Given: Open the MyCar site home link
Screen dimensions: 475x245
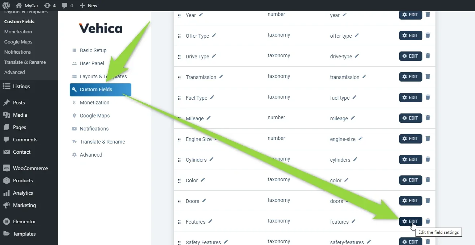Looking at the screenshot, I should [27, 5].
